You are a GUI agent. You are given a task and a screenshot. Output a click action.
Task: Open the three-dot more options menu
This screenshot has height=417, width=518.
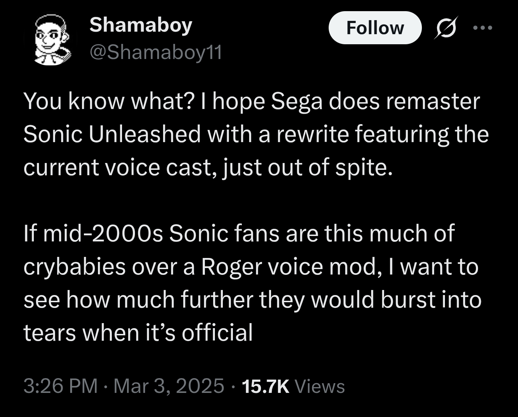click(482, 27)
